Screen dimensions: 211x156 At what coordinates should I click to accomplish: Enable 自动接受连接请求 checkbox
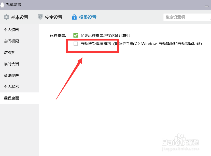pos(76,44)
